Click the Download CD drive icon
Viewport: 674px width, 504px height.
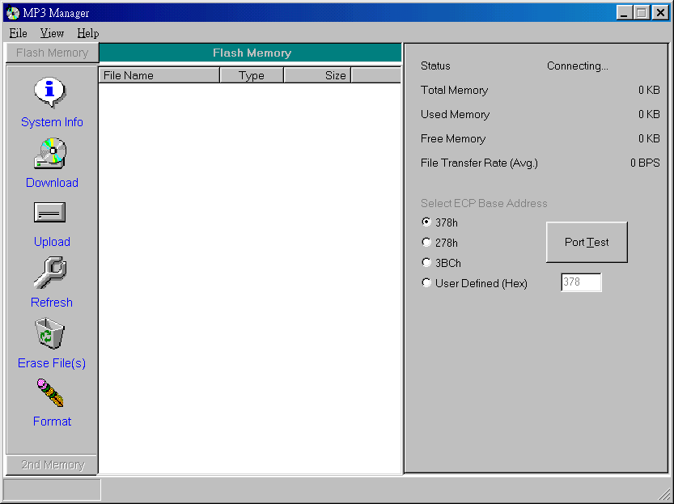[x=50, y=154]
